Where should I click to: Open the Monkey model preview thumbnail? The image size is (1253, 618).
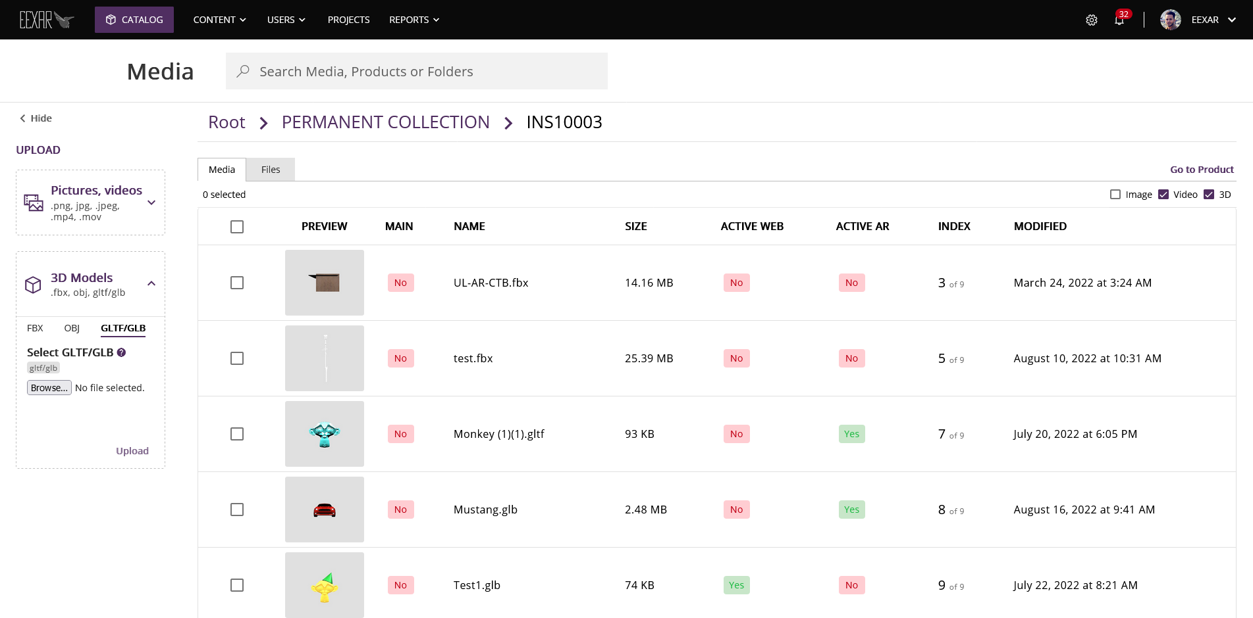tap(324, 434)
